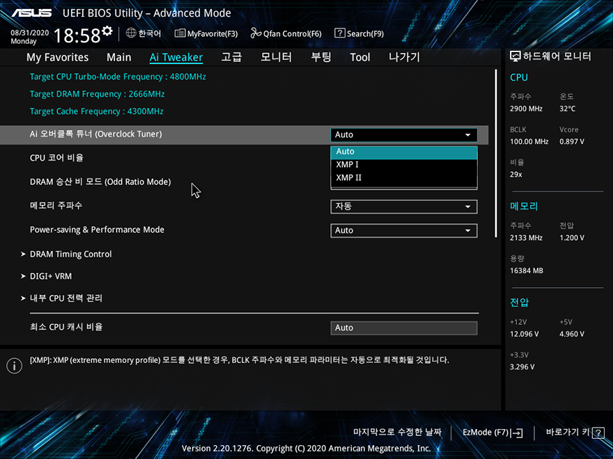Click the 메모리 section heading
Image resolution: width=613 pixels, height=459 pixels.
pos(524,206)
